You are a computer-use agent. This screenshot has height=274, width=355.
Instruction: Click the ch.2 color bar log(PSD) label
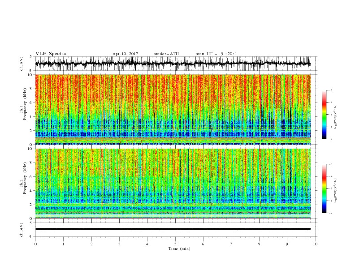pyautogui.click(x=336, y=191)
